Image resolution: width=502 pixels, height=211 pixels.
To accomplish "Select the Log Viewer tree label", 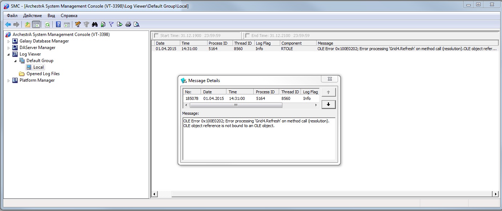I will pos(30,54).
